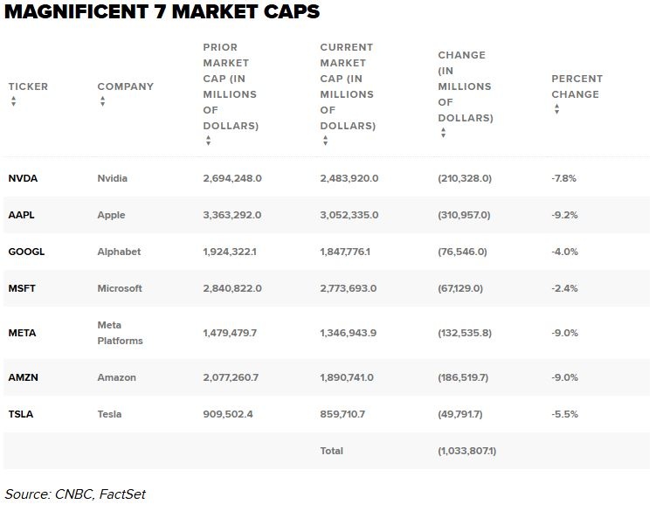Click the Meta Platforms company name

(120, 333)
